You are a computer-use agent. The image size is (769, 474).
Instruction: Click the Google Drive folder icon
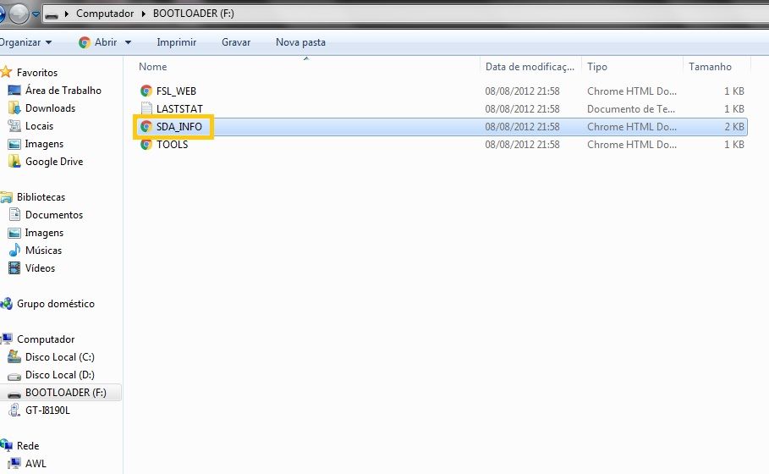pos(14,162)
